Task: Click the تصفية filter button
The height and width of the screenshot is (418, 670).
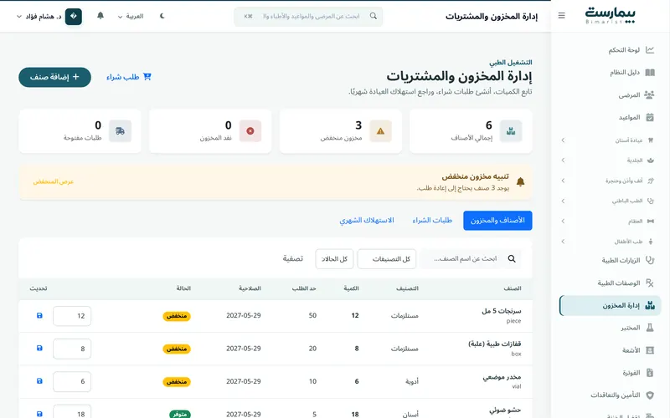Action: click(x=292, y=259)
